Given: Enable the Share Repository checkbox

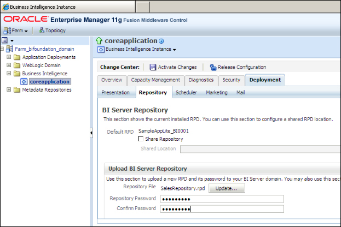Looking at the screenshot, I should pyautogui.click(x=141, y=139).
